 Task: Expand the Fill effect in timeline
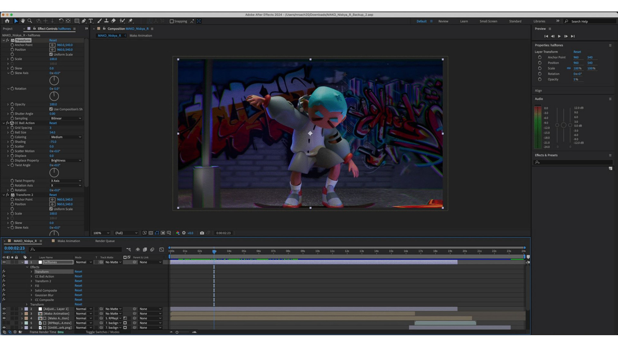pos(31,286)
